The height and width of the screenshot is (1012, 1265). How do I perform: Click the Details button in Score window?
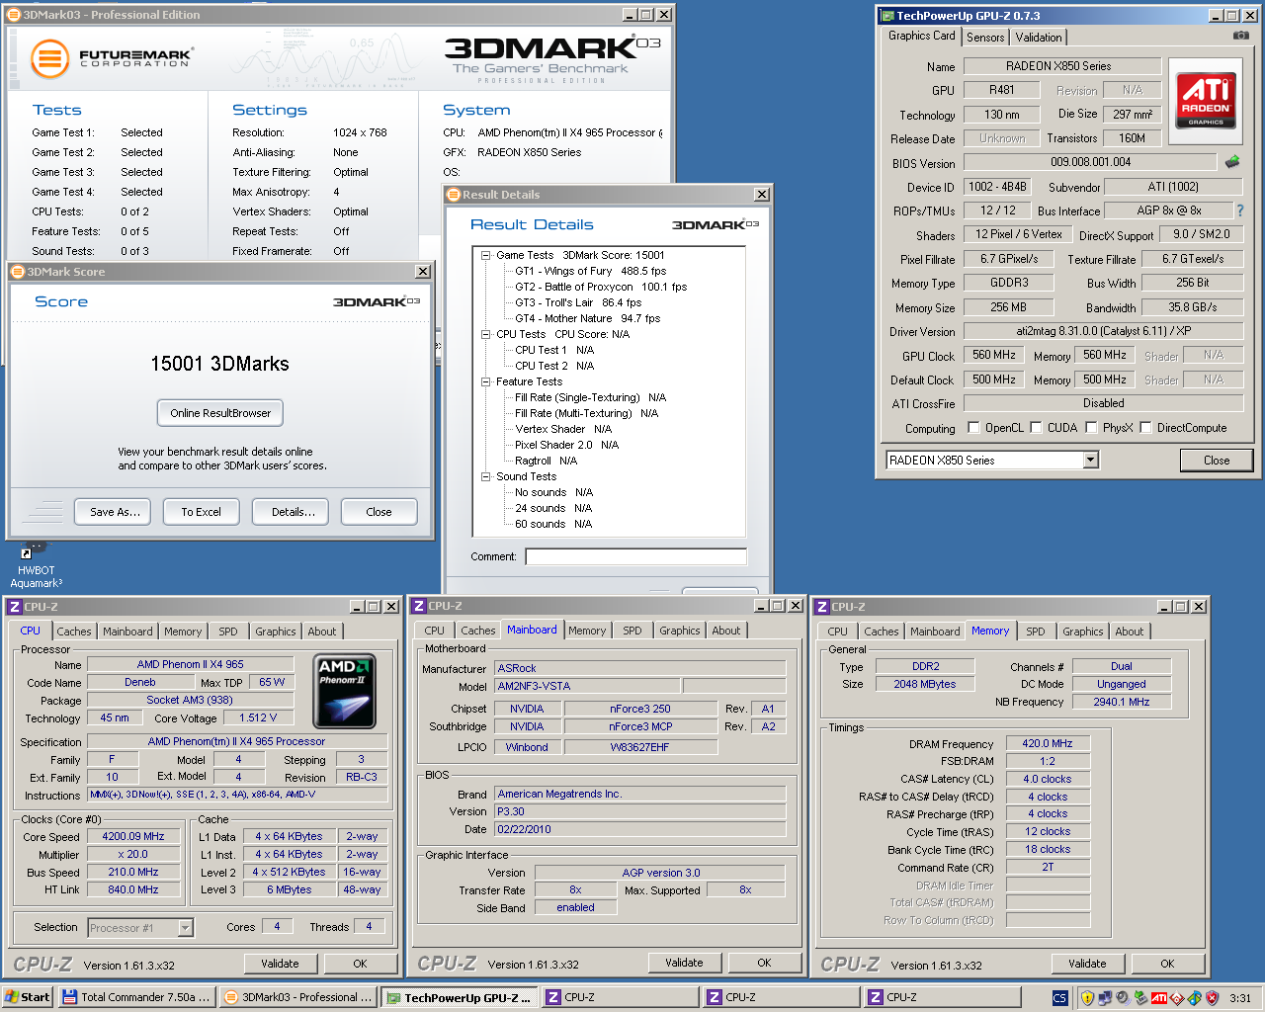tap(291, 512)
